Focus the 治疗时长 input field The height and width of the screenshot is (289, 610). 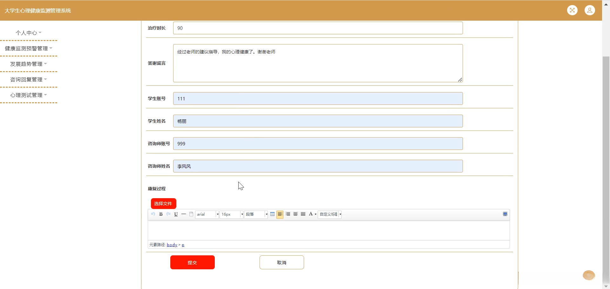pyautogui.click(x=318, y=28)
